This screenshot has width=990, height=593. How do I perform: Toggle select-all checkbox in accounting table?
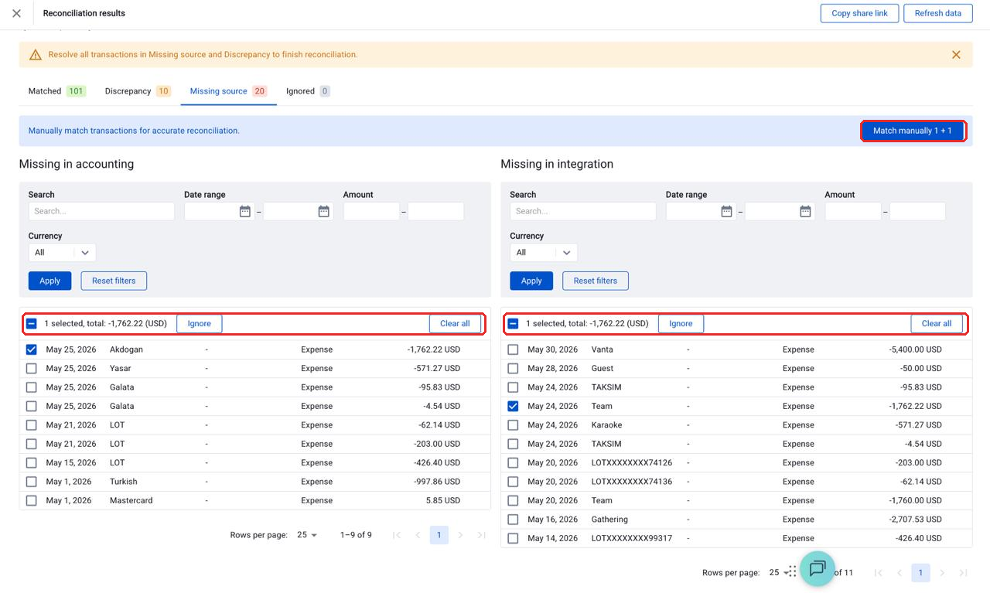[32, 324]
